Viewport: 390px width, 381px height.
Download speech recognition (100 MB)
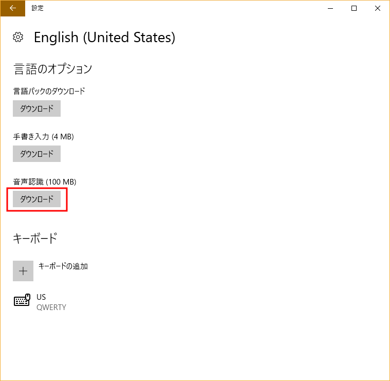pos(36,199)
